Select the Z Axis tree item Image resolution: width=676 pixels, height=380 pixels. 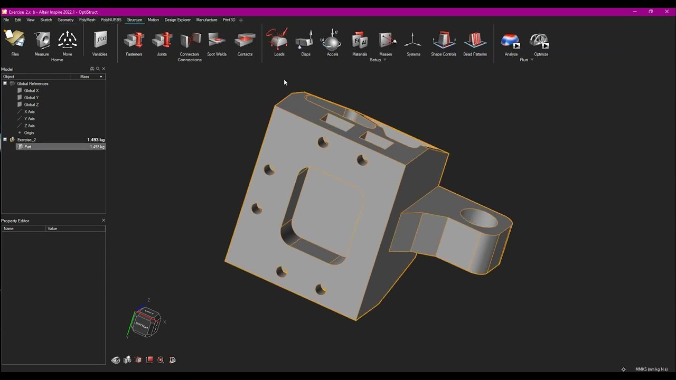pos(29,126)
